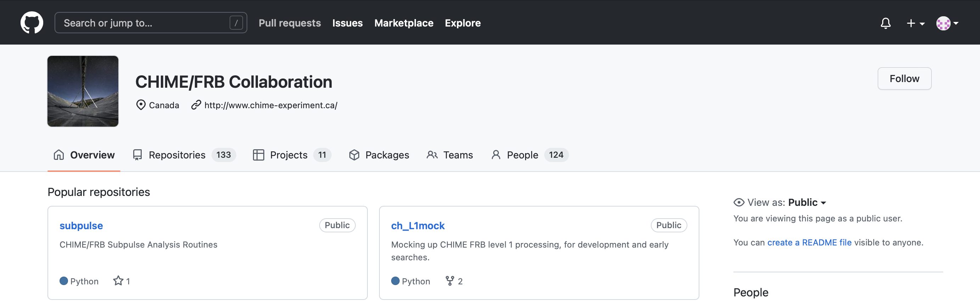The image size is (980, 307).
Task: Open the ch_L1mock repository
Action: tap(418, 226)
